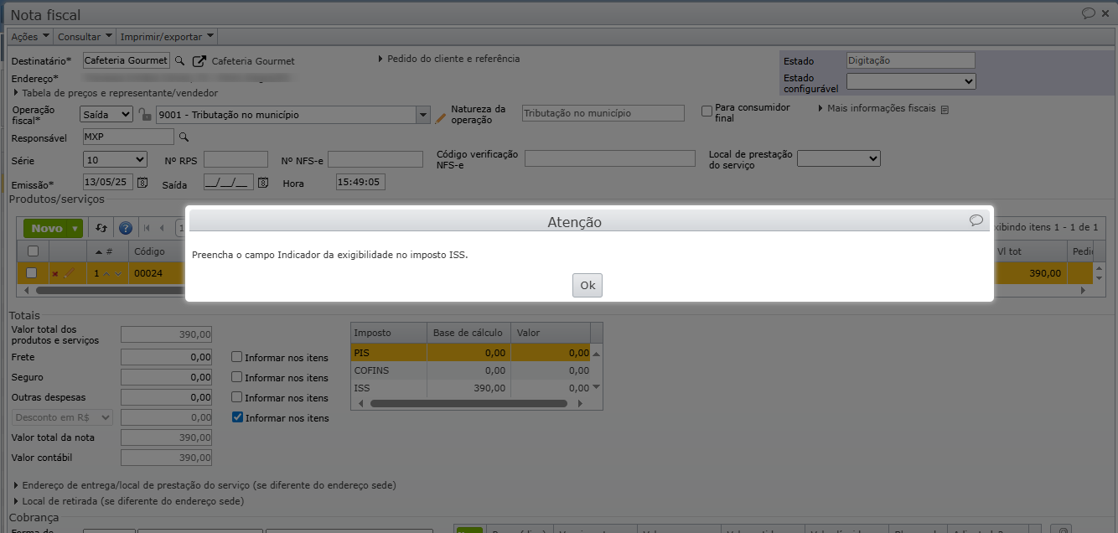
Task: Expand Pedido do cliente e referência section
Action: tap(449, 59)
